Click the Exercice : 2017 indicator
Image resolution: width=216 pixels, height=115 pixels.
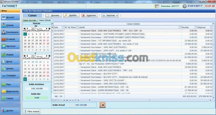tap(170, 6)
